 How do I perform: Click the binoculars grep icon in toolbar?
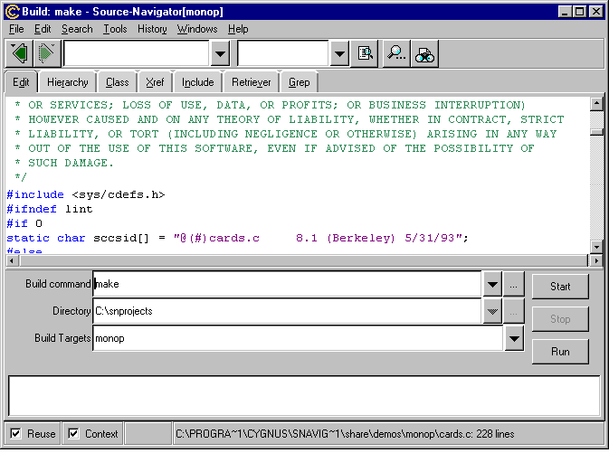424,54
